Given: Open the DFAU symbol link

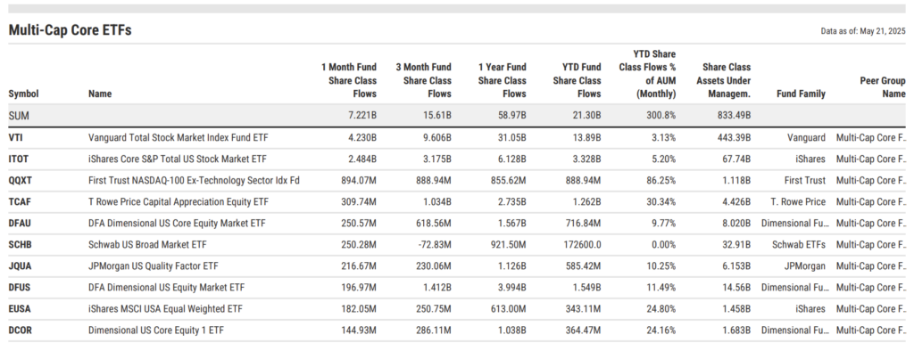Looking at the screenshot, I should point(20,224).
